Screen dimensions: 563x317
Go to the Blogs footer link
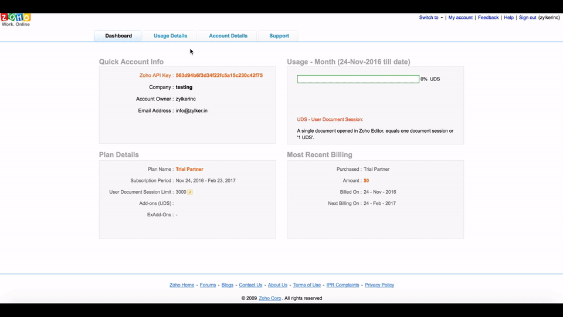tap(227, 285)
